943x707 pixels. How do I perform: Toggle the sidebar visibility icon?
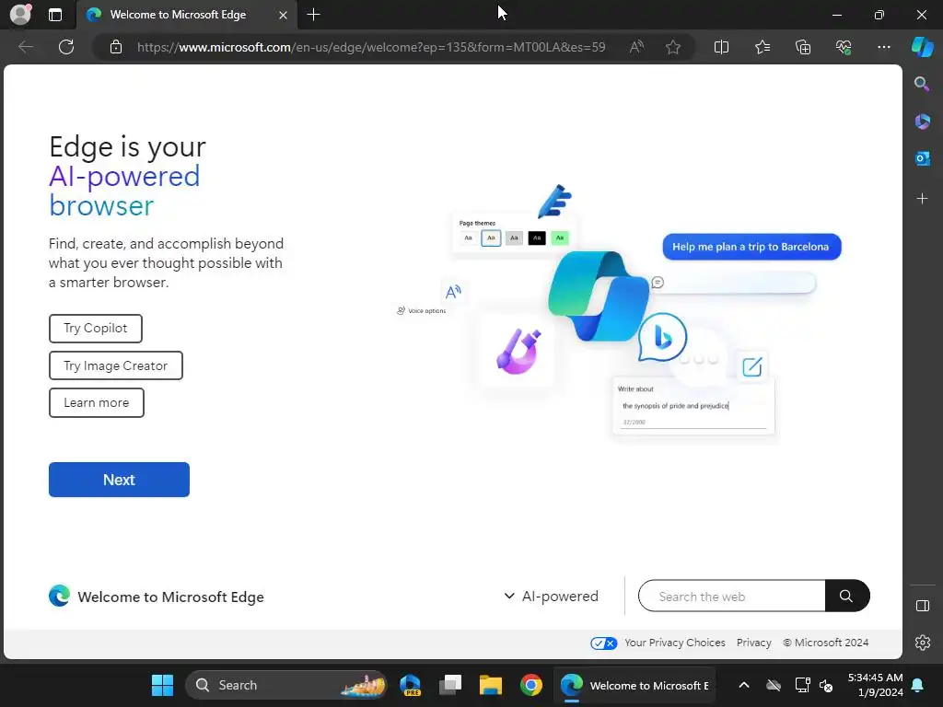(x=922, y=606)
